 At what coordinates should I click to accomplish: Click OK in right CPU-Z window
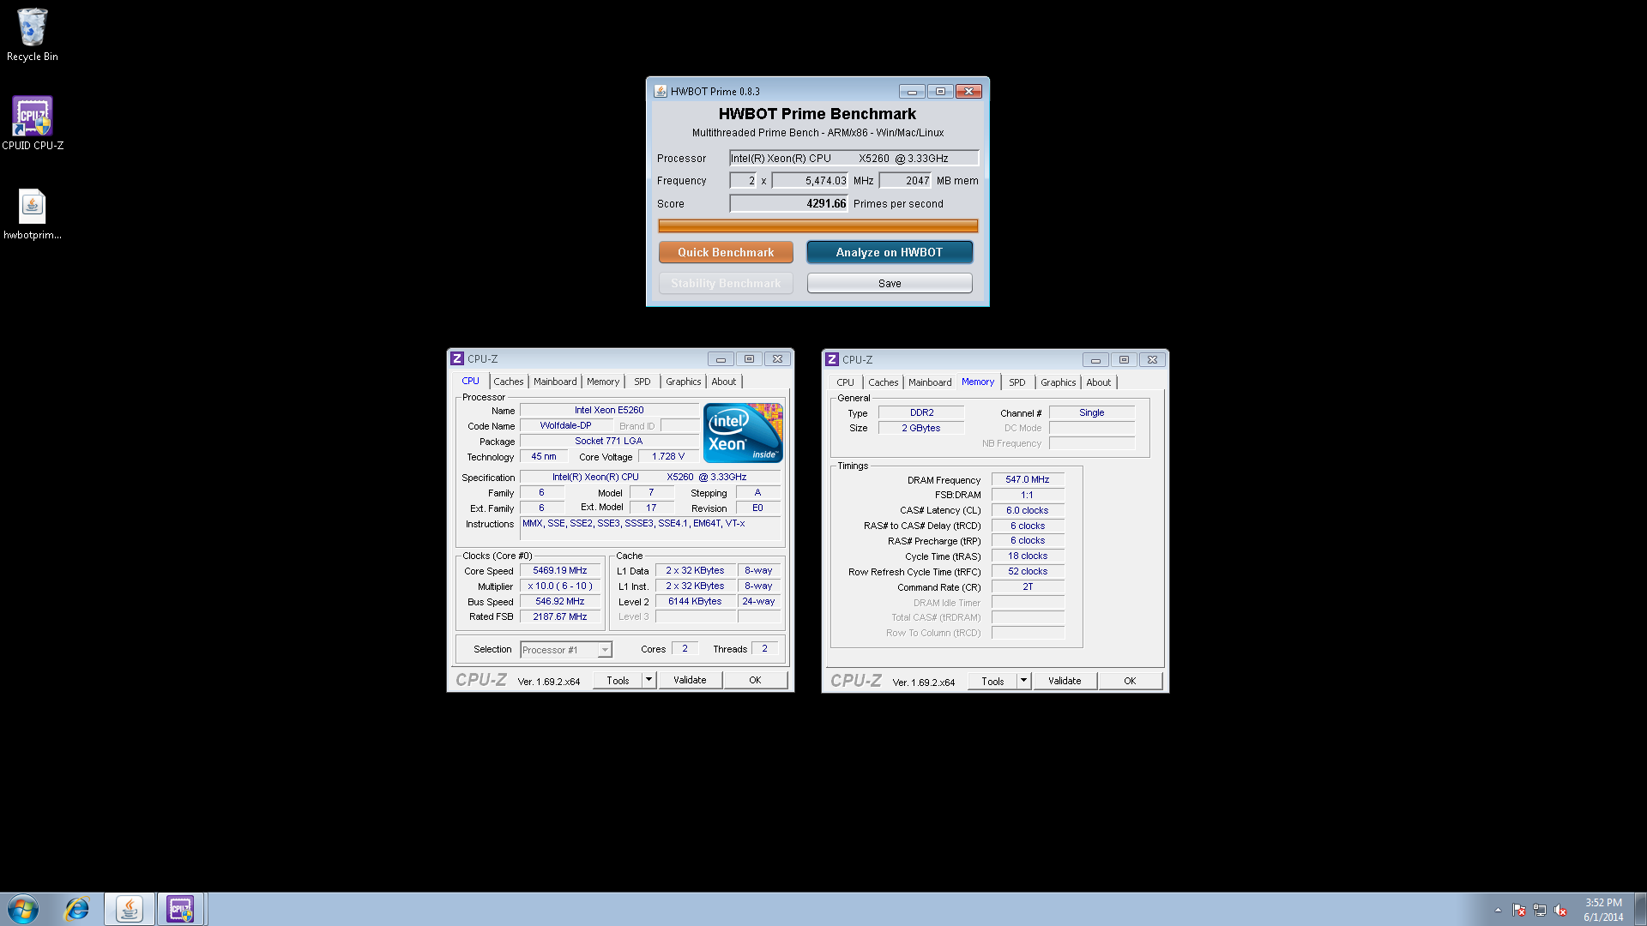[1130, 681]
